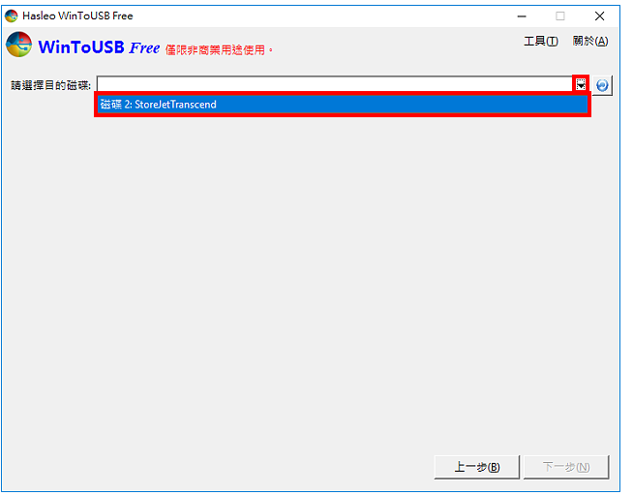Open the 關於(A) menu
Screen dimensions: 633x495
click(x=589, y=42)
